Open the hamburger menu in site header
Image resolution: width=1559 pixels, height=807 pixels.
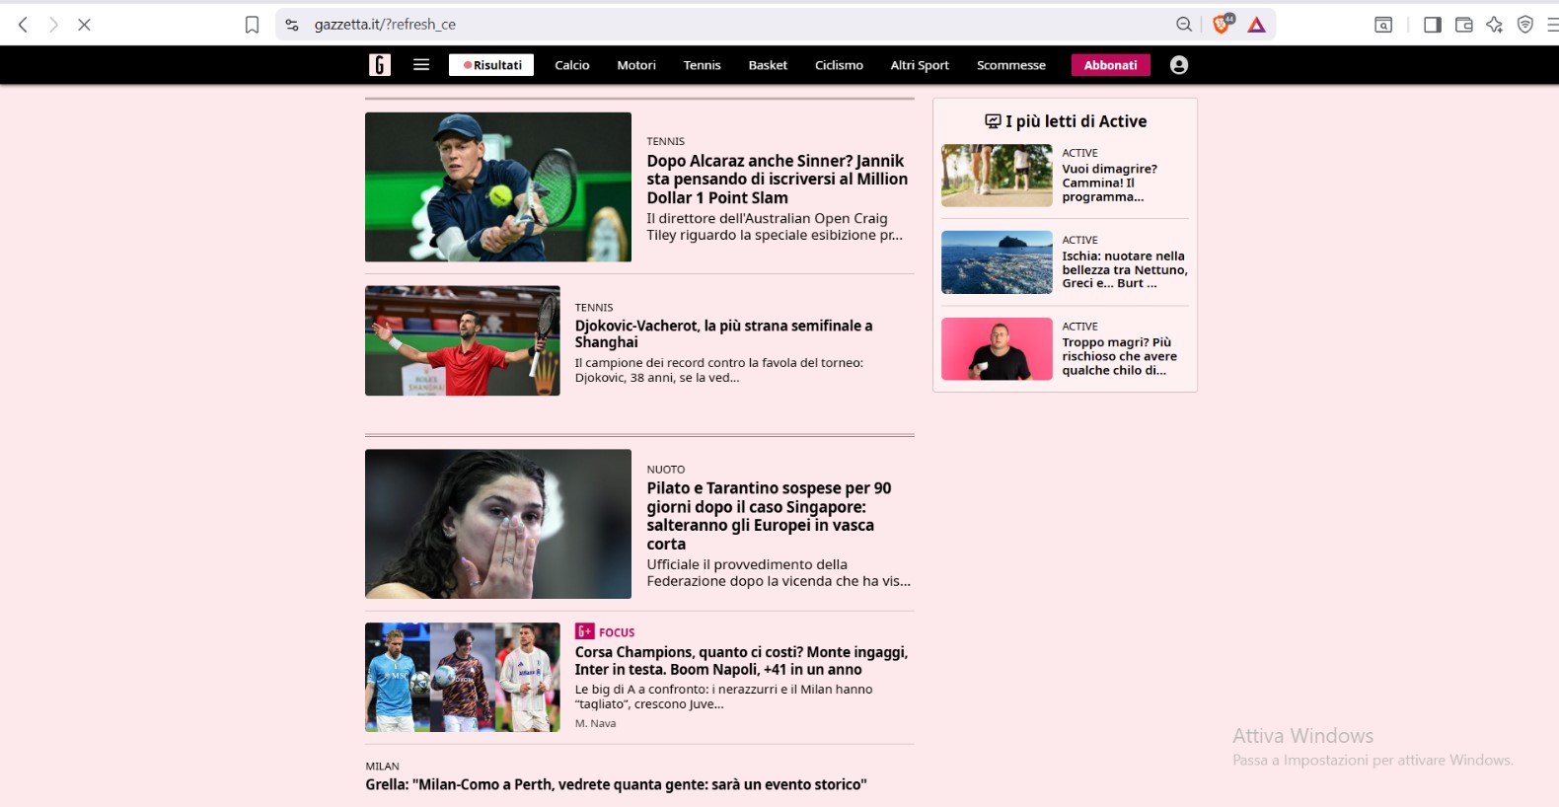pyautogui.click(x=421, y=65)
